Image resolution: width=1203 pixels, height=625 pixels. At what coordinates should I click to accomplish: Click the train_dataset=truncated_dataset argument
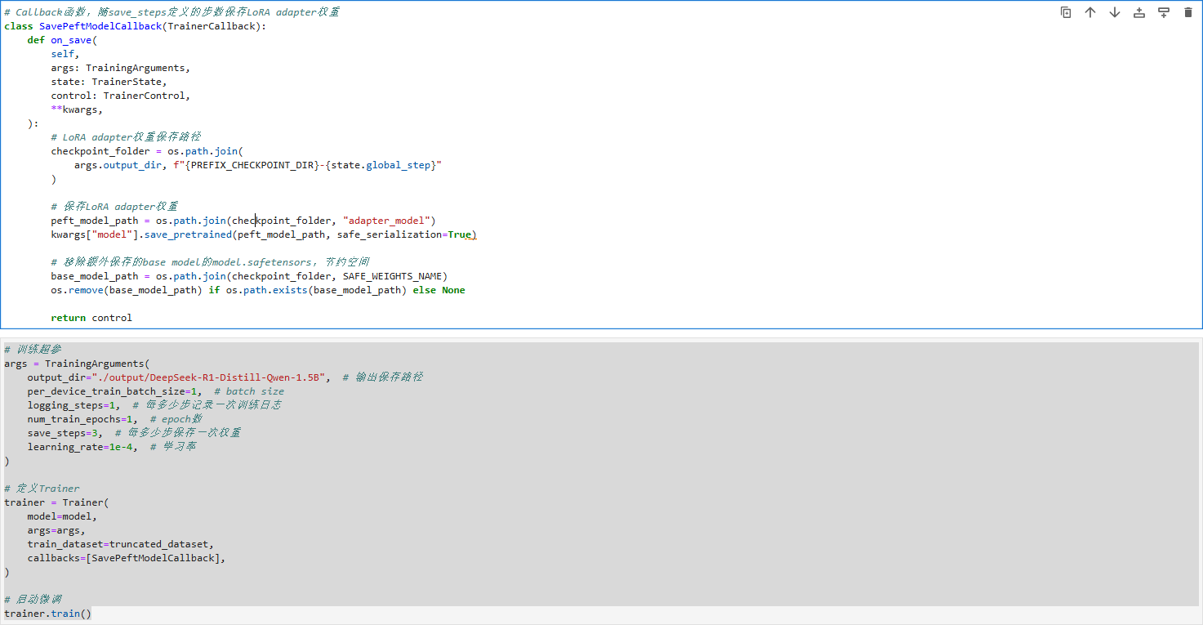coord(120,544)
